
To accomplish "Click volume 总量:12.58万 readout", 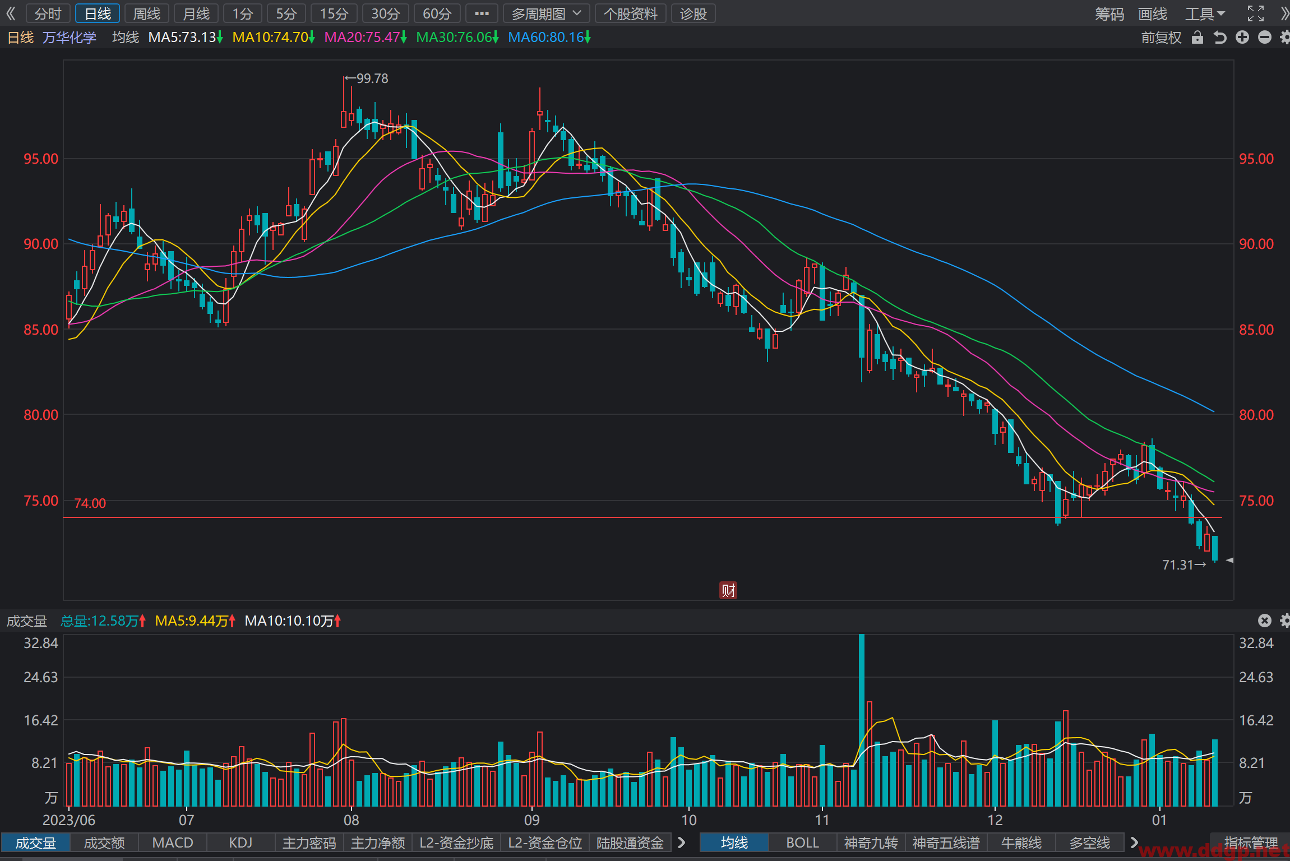I will pos(103,621).
